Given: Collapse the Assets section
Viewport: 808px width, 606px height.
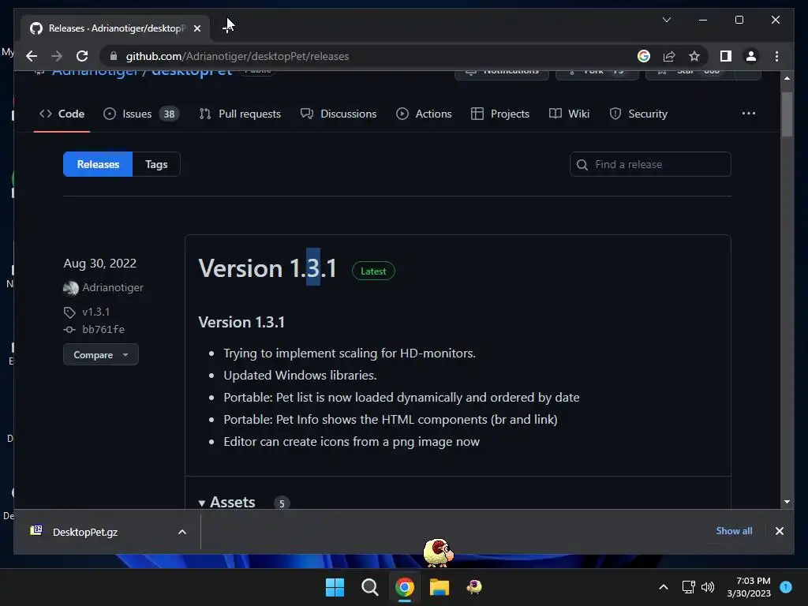Looking at the screenshot, I should pyautogui.click(x=227, y=502).
